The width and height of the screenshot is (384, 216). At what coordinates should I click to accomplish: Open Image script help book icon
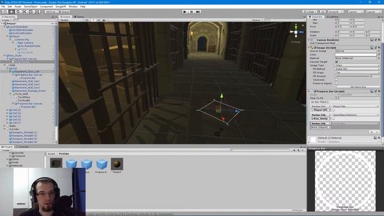point(372,47)
